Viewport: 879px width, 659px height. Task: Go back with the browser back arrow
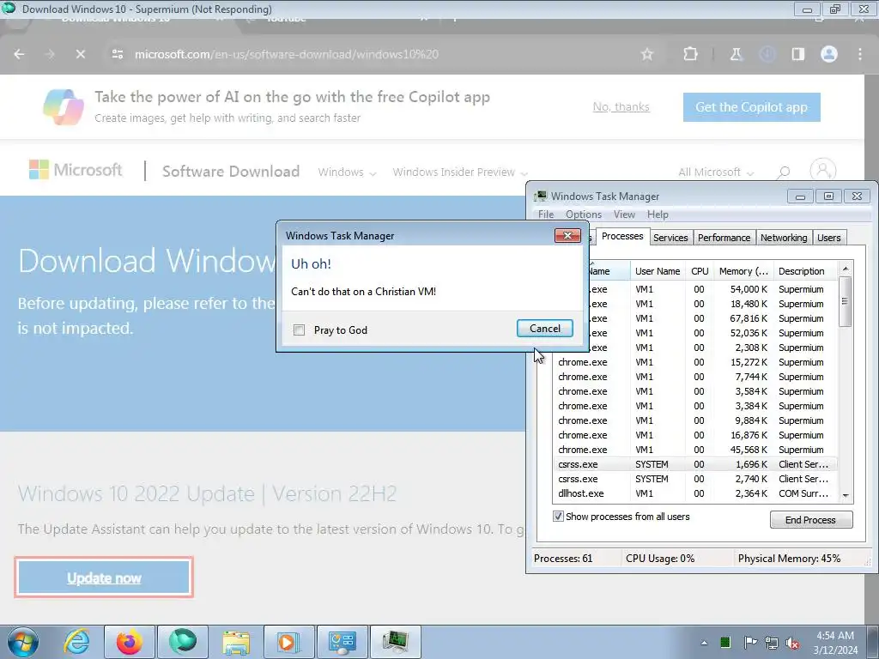pyautogui.click(x=19, y=54)
